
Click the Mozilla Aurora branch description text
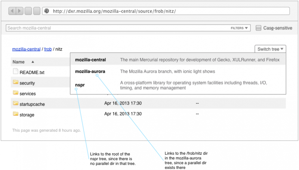pos(167,71)
